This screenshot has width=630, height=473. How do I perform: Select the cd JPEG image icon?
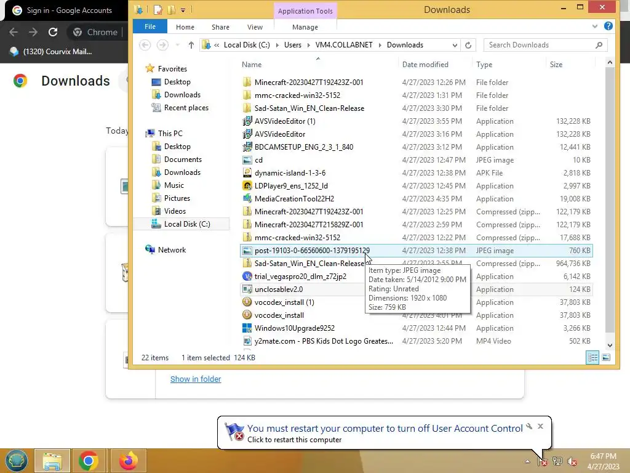click(x=247, y=160)
